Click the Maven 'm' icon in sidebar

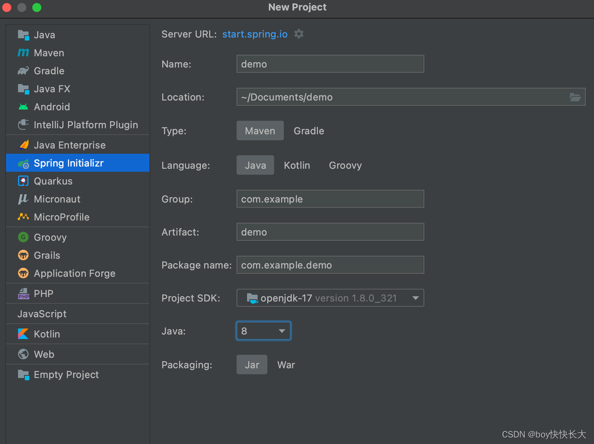click(x=23, y=53)
